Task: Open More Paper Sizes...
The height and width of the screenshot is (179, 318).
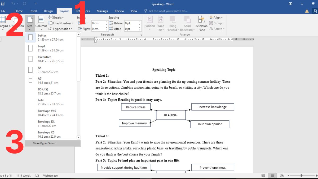Action: (53, 143)
